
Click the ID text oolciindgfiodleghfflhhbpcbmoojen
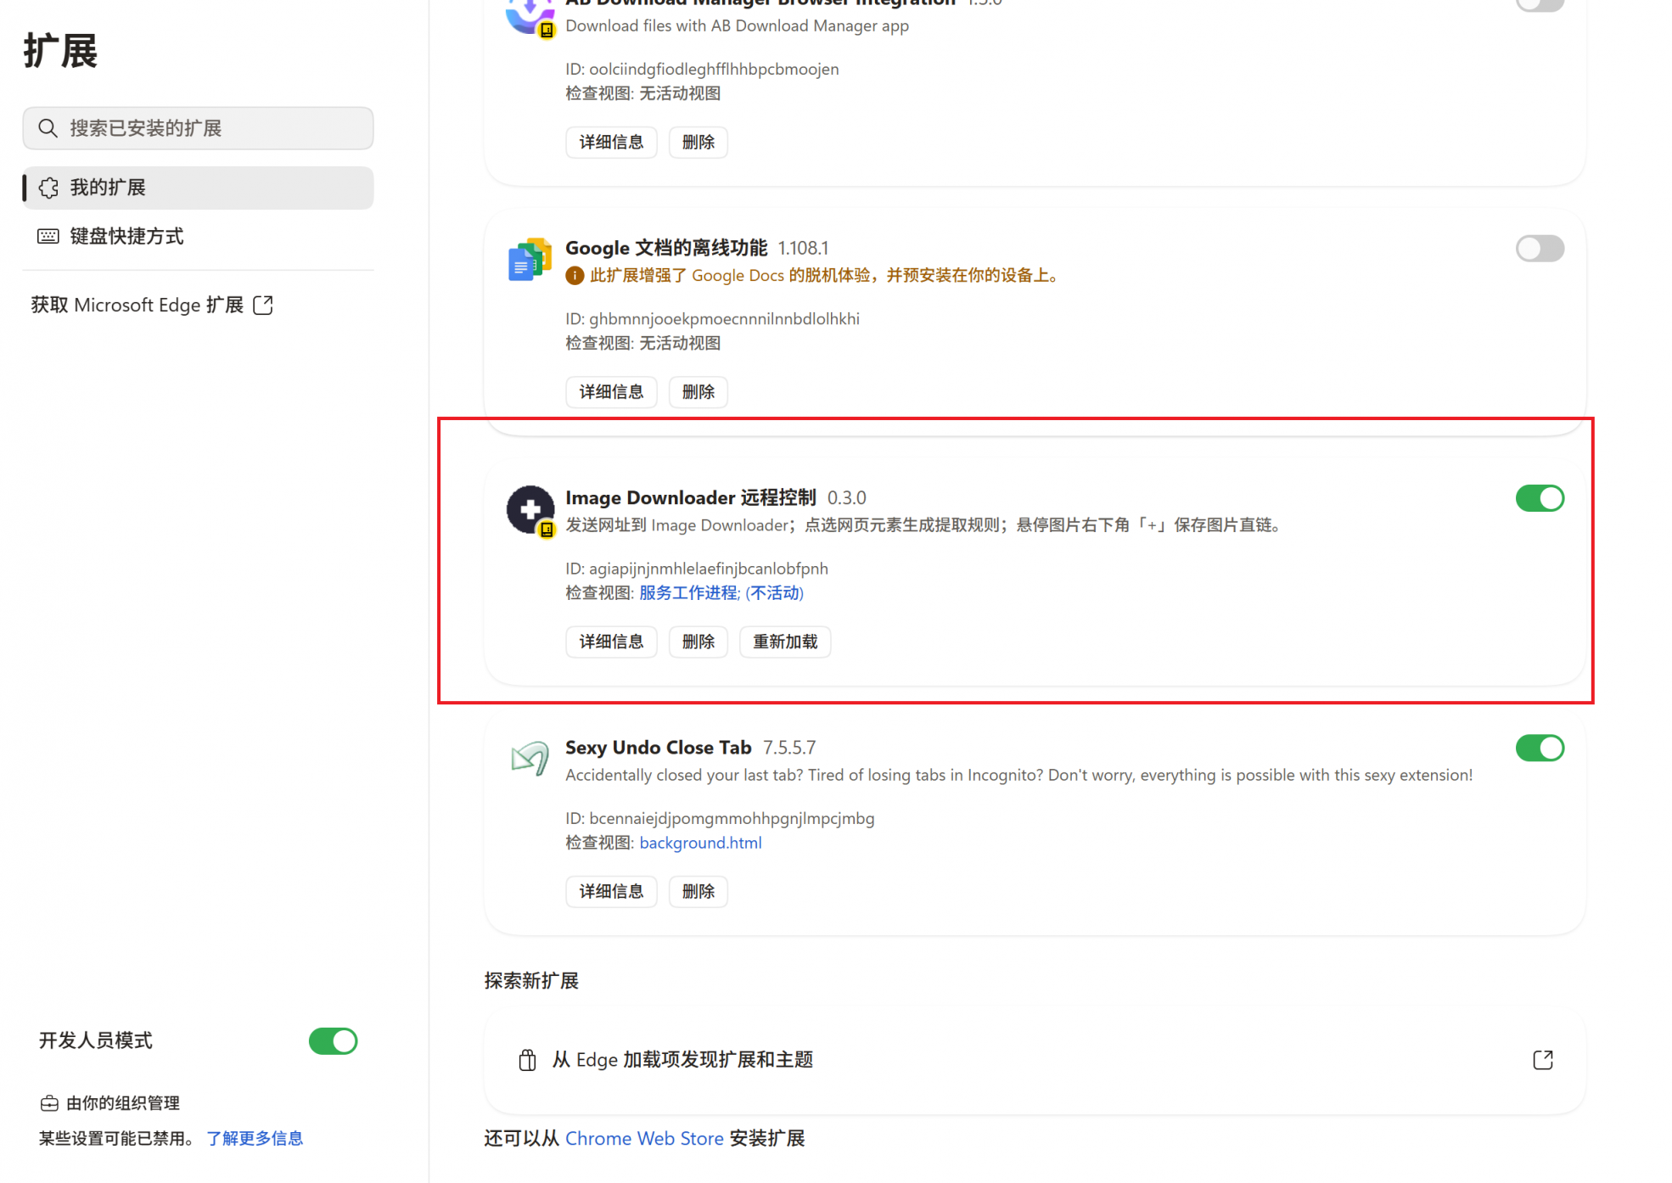point(714,69)
